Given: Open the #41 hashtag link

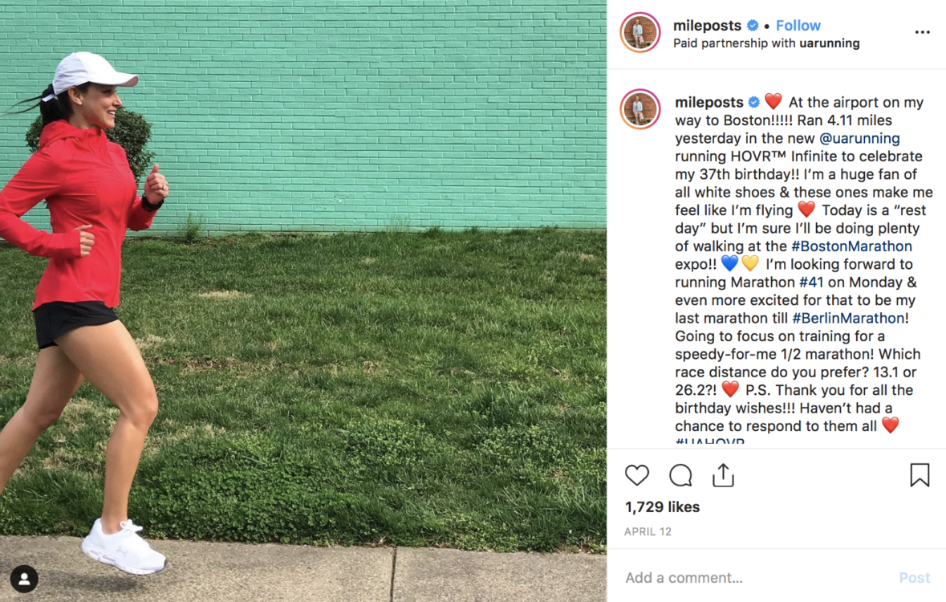Looking at the screenshot, I should coord(811,282).
